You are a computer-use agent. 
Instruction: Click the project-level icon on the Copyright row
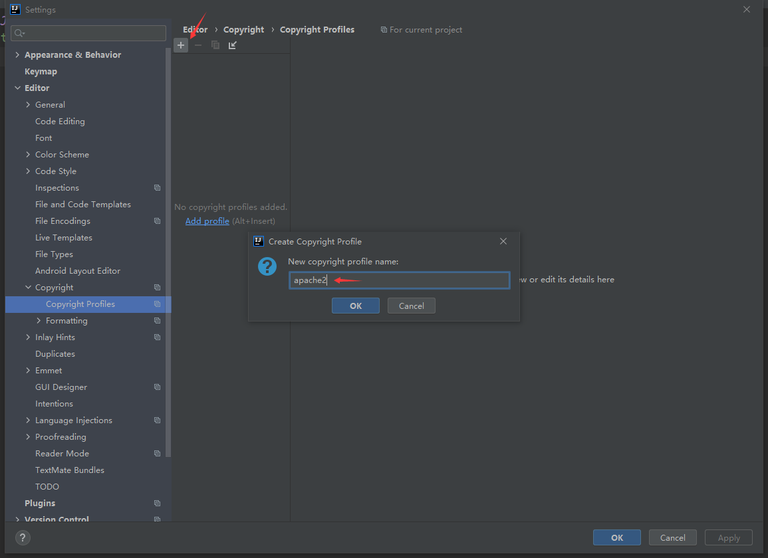[x=157, y=288]
